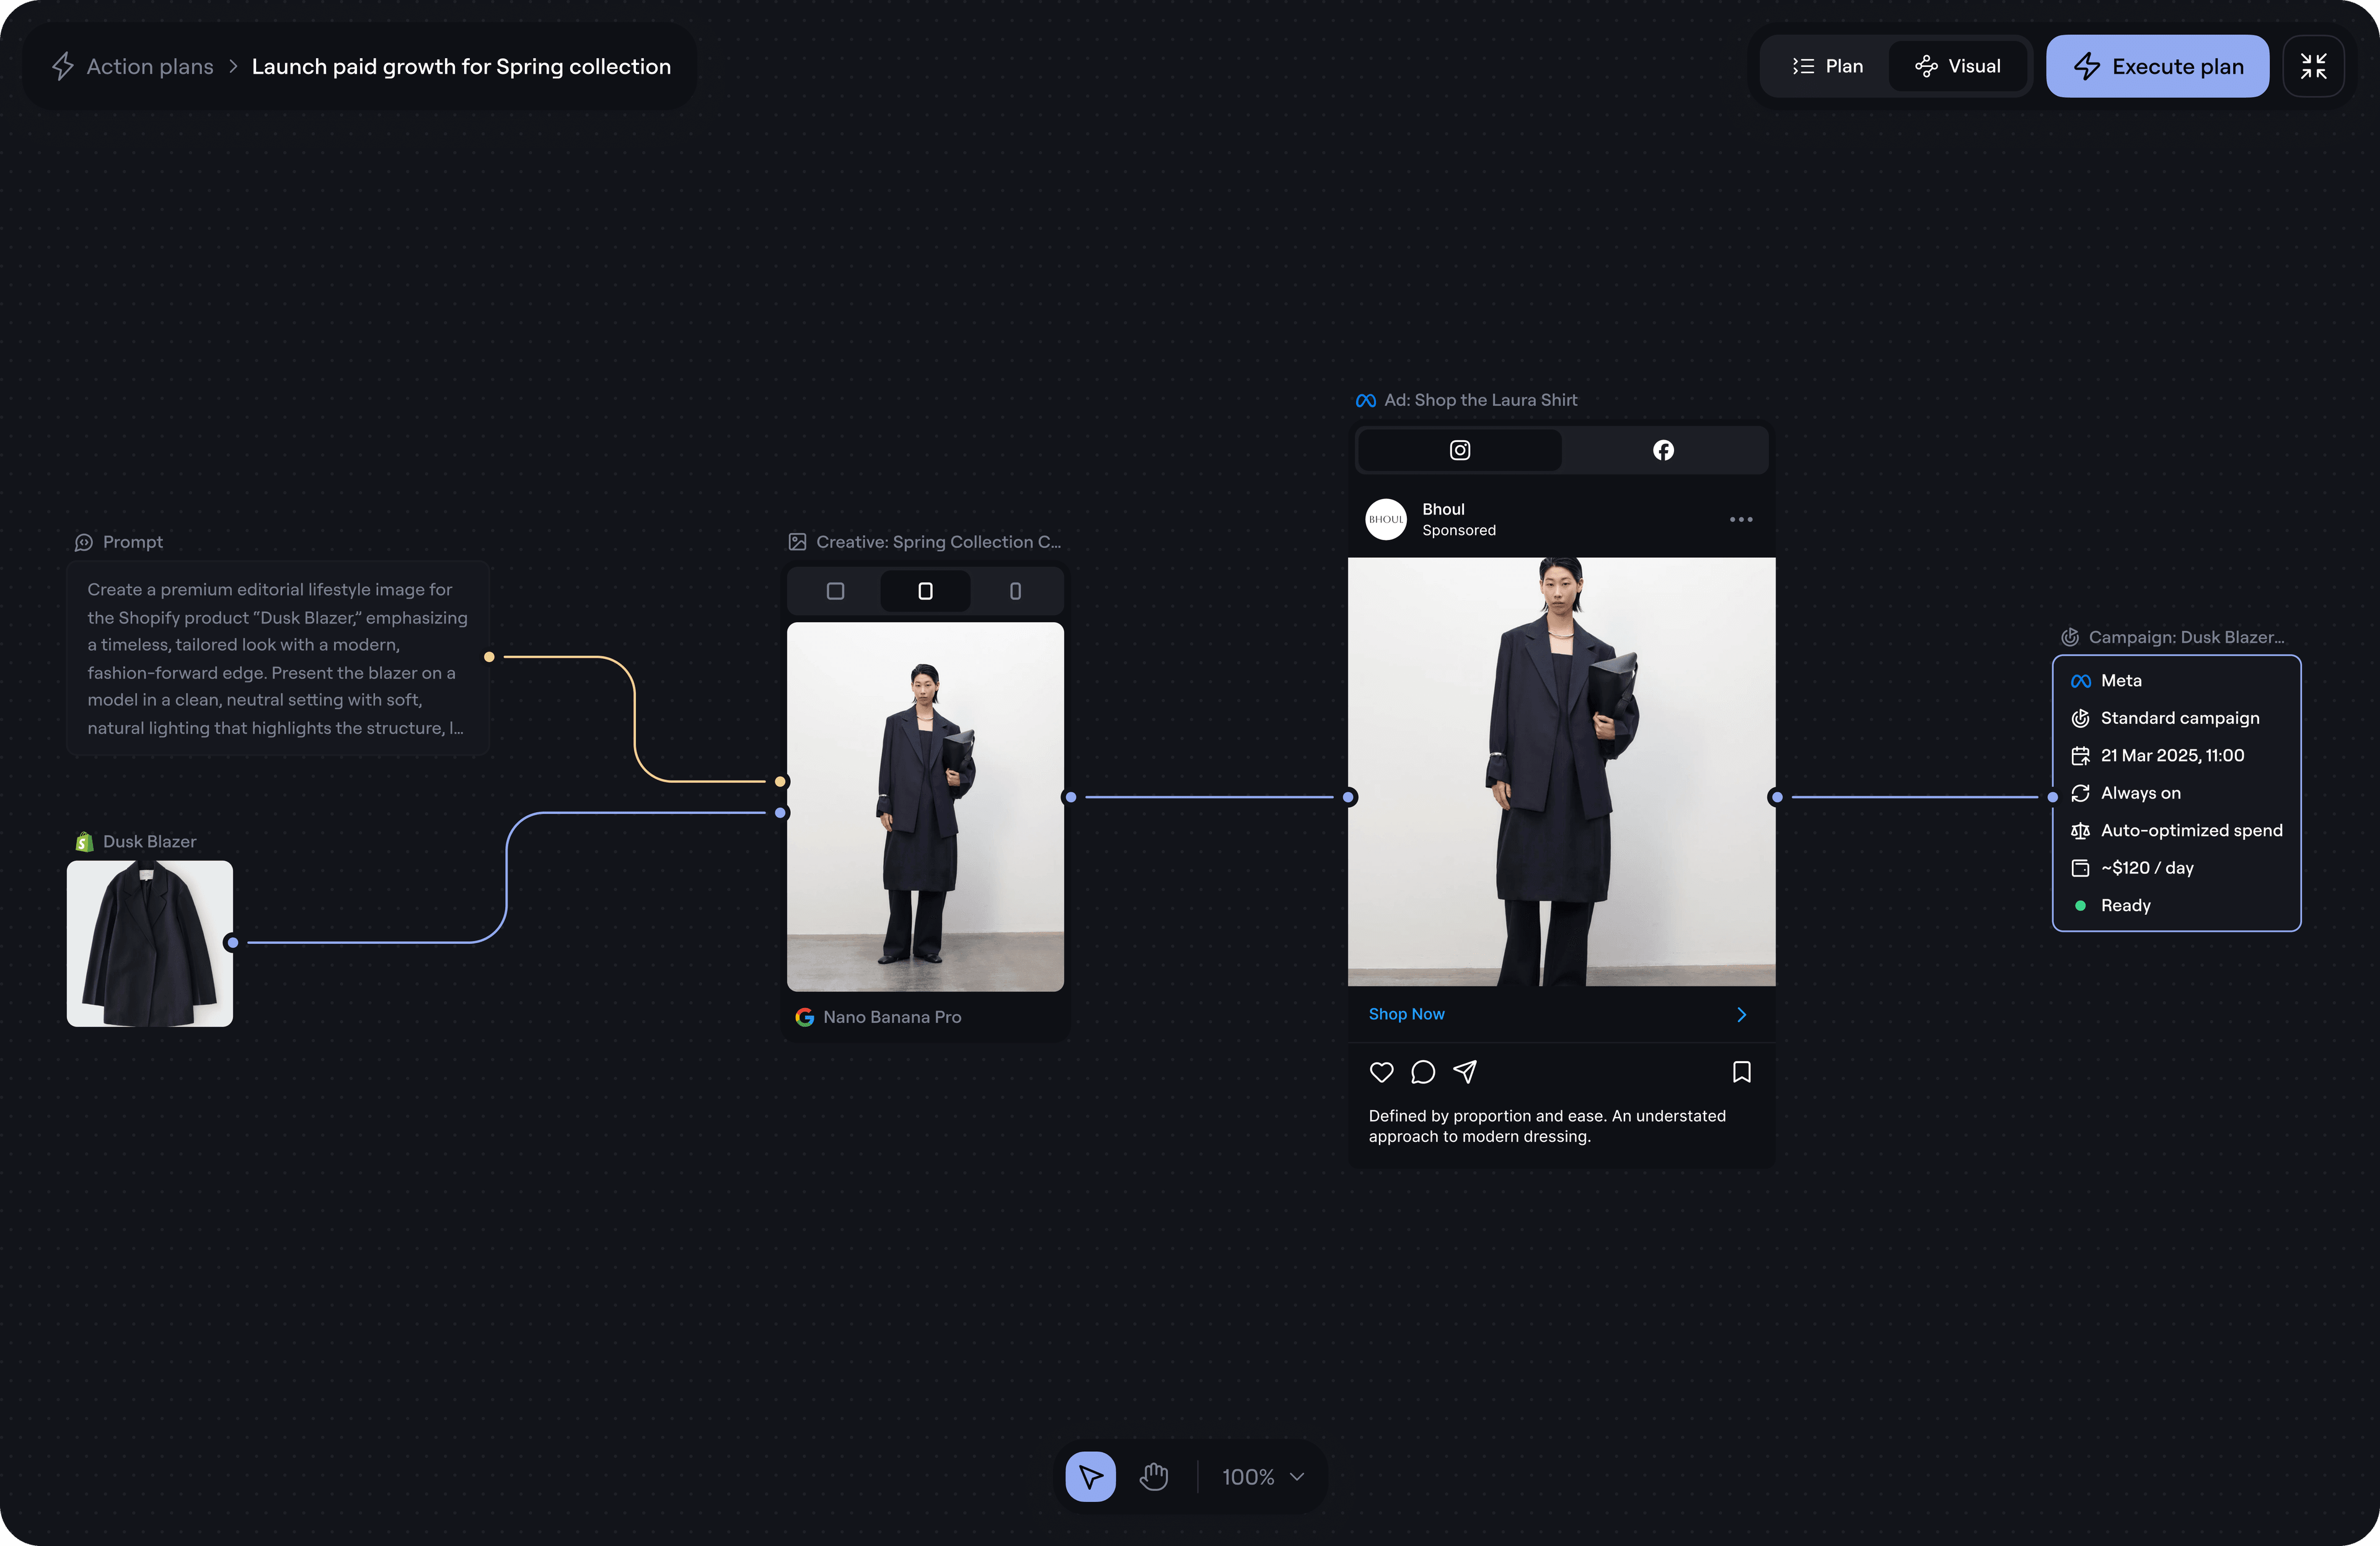Go back to Action plans
The height and width of the screenshot is (1546, 2380).
coord(149,66)
